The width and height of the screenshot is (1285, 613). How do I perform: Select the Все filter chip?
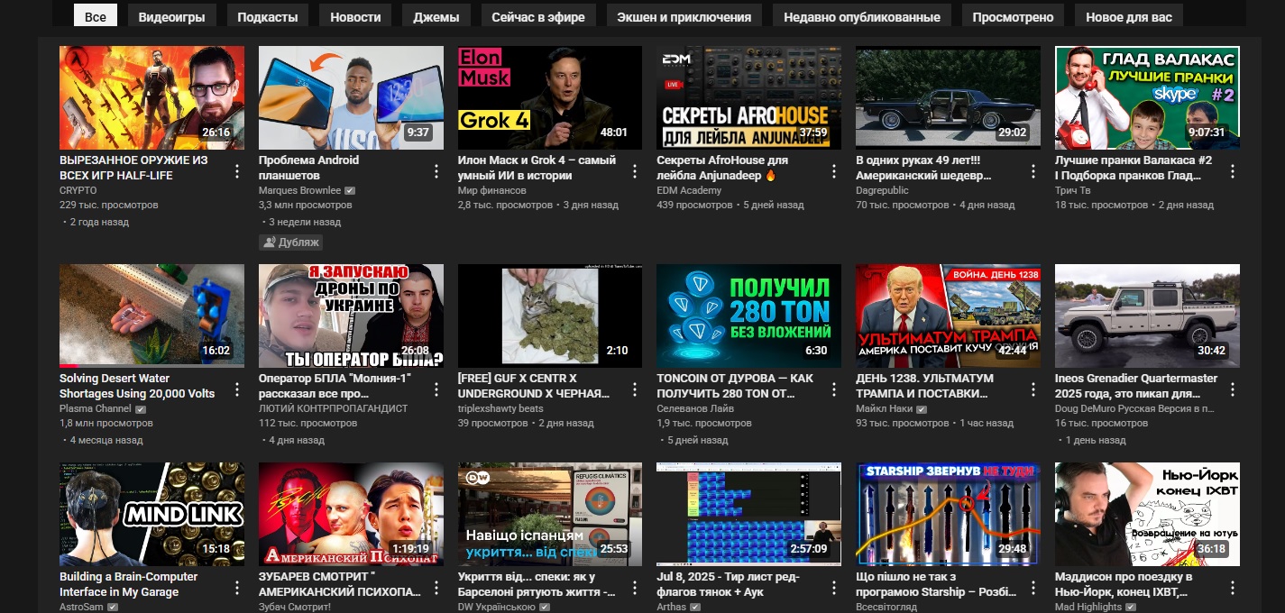click(x=96, y=16)
